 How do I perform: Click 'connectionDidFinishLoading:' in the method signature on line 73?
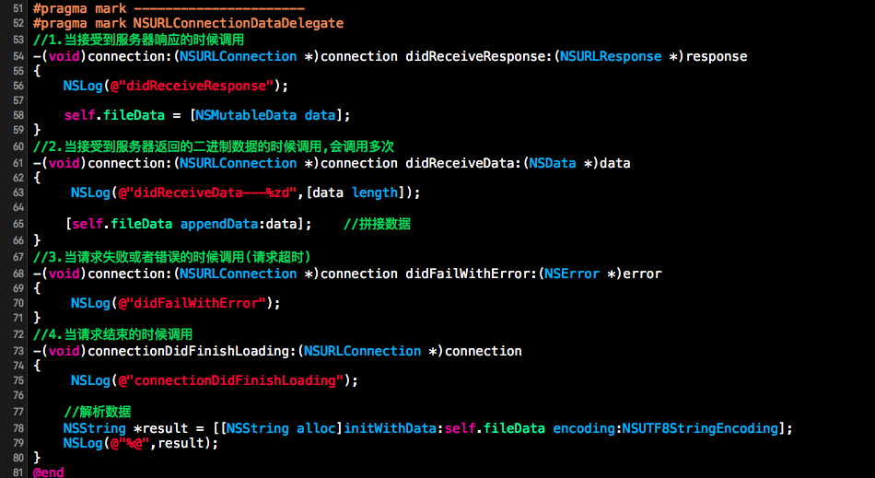(x=192, y=351)
